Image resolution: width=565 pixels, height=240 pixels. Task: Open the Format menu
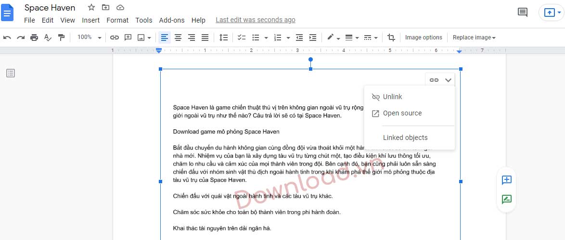[x=117, y=20]
